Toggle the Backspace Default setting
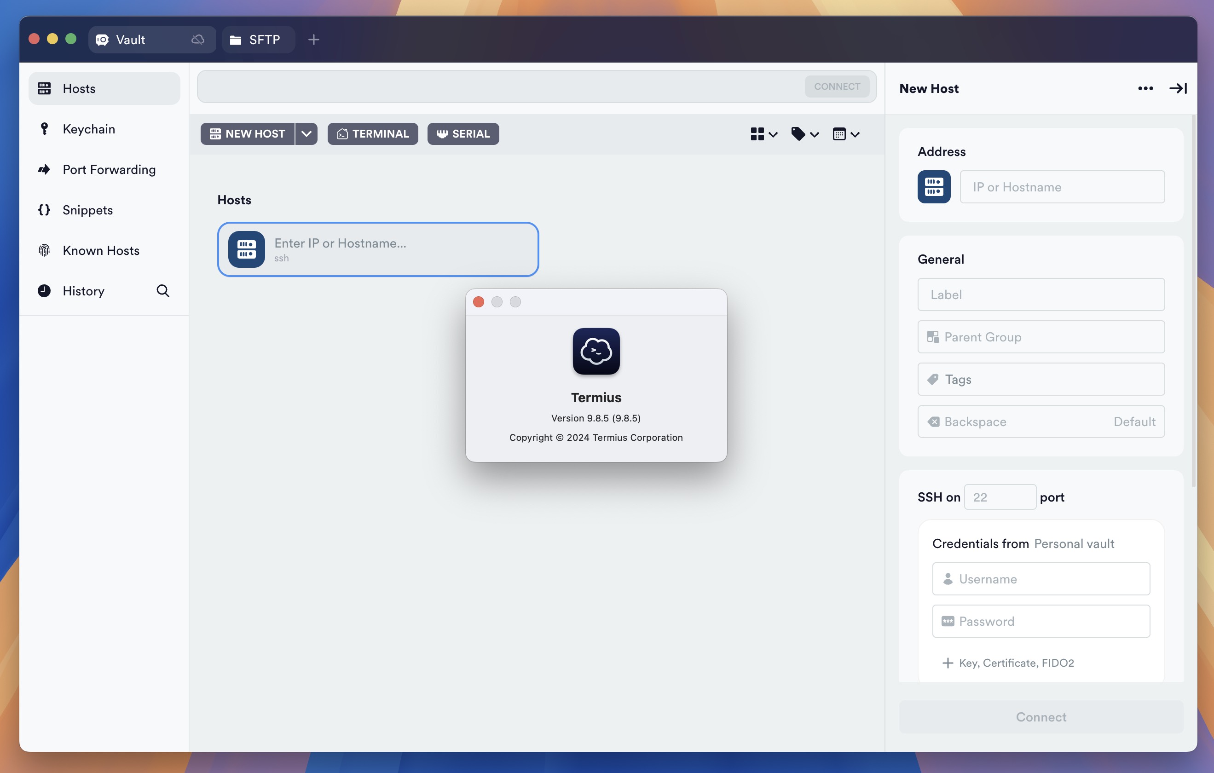 [x=1041, y=421]
